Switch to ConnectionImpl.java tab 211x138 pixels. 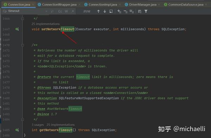click(x=103, y=5)
